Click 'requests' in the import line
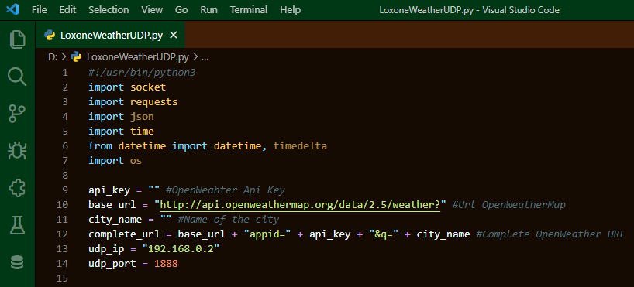The width and height of the screenshot is (634, 287). [153, 102]
